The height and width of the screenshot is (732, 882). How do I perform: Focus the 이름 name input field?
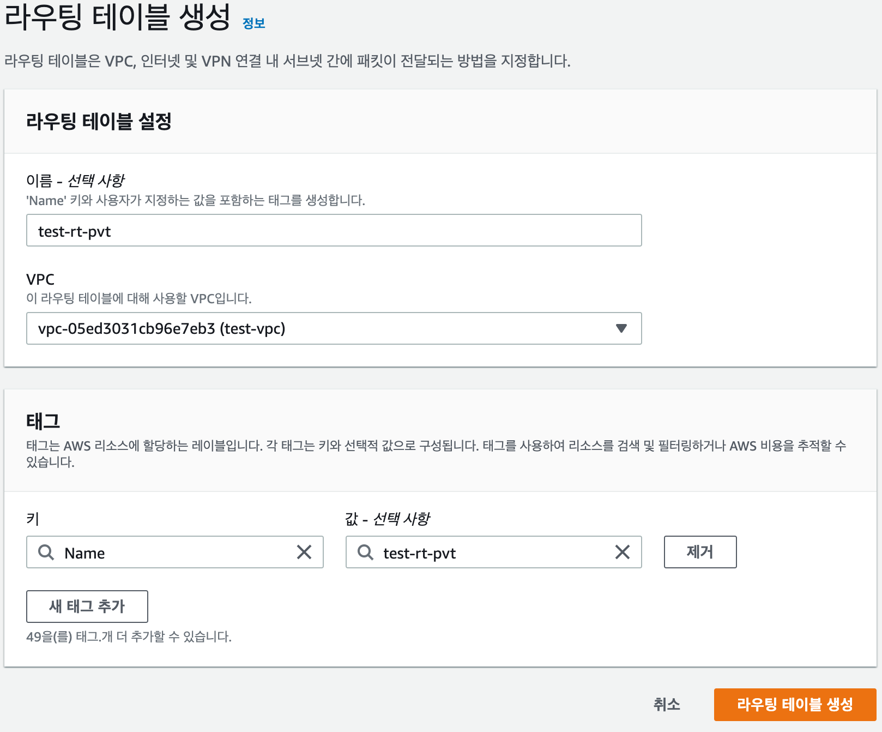334,230
